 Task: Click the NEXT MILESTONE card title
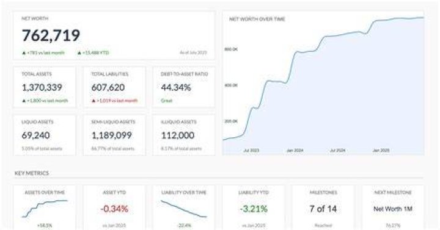(x=393, y=192)
